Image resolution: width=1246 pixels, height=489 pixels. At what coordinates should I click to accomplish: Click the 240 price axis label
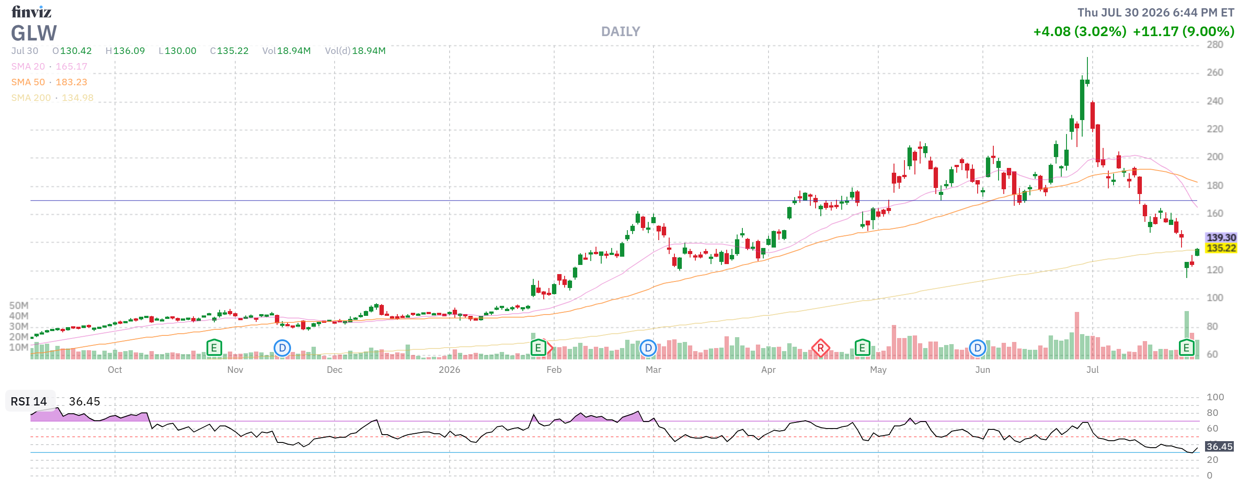pyautogui.click(x=1215, y=101)
